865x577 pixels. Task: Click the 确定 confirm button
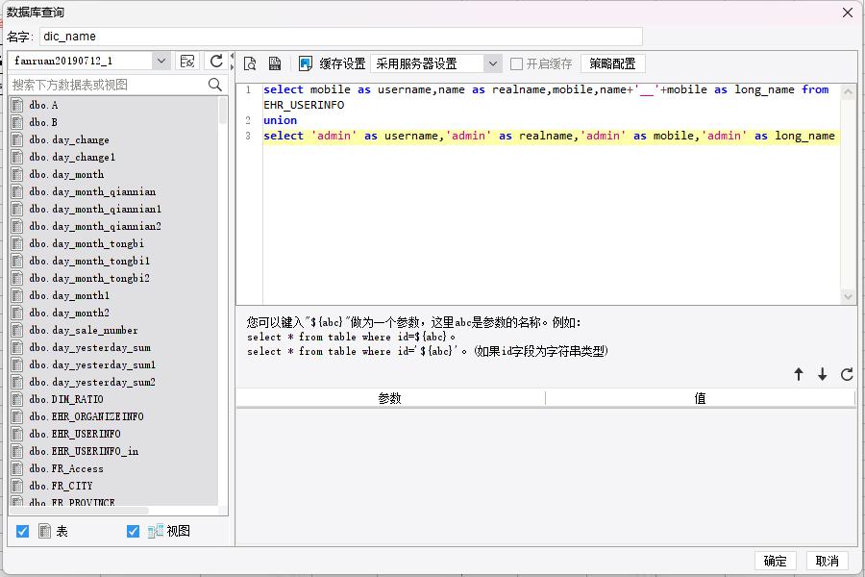point(776,561)
